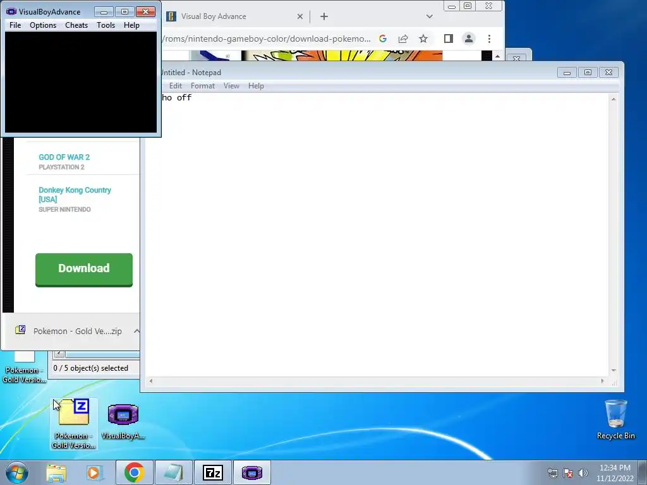Select Pokemon Gold Version zip desktop icon
This screenshot has height=485, width=647.
(73, 424)
